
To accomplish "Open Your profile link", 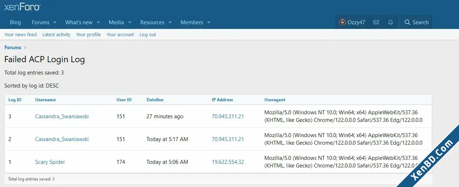I will tap(88, 35).
